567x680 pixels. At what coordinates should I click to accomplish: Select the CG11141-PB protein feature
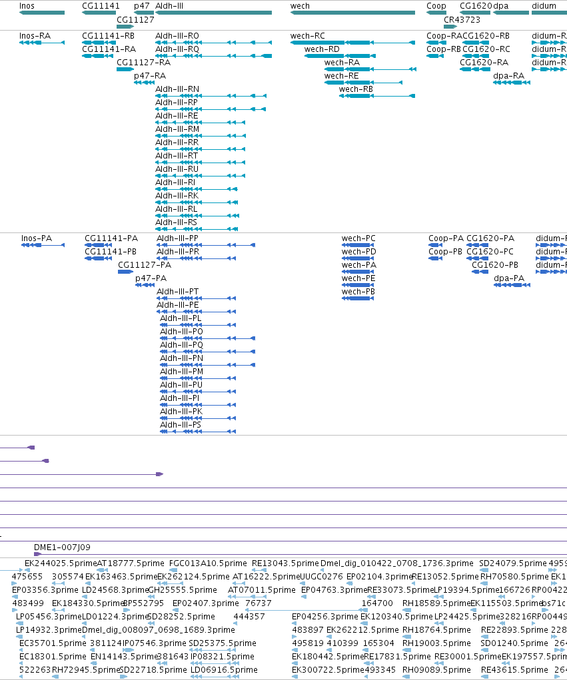click(99, 258)
